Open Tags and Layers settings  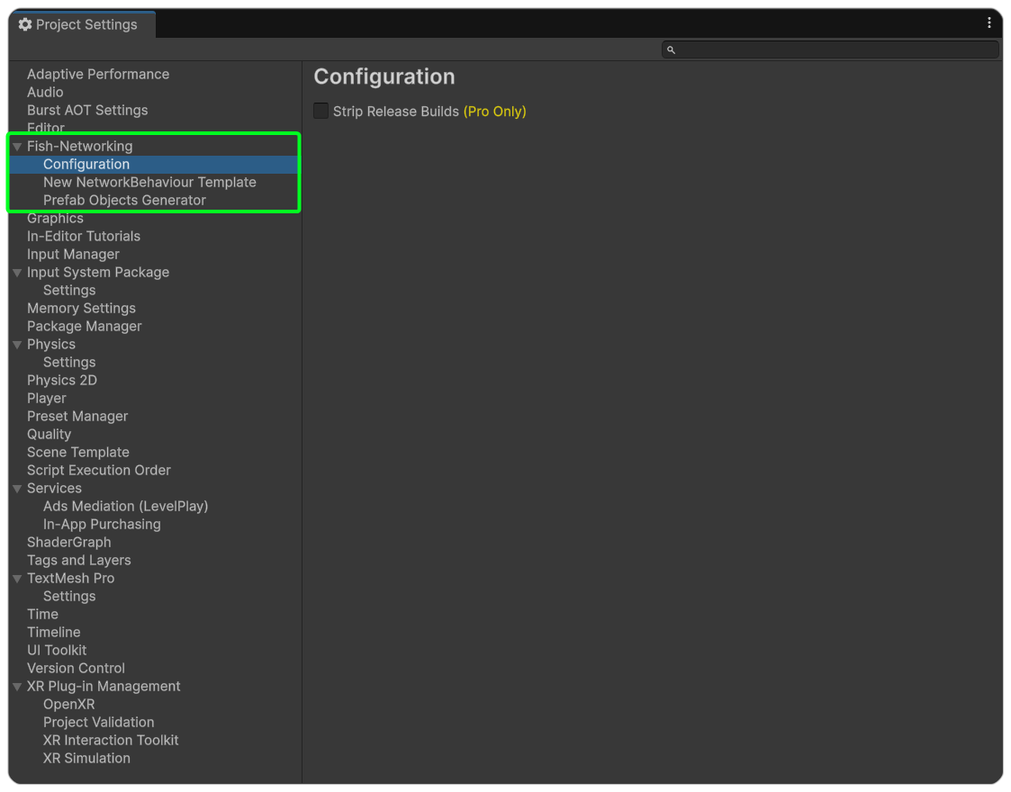79,560
